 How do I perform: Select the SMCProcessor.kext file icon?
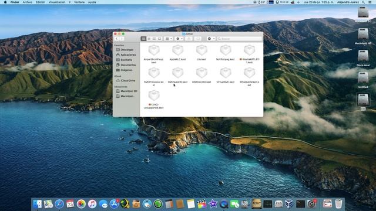[x=154, y=73]
